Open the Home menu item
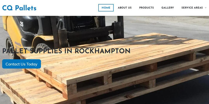 pos(106,8)
